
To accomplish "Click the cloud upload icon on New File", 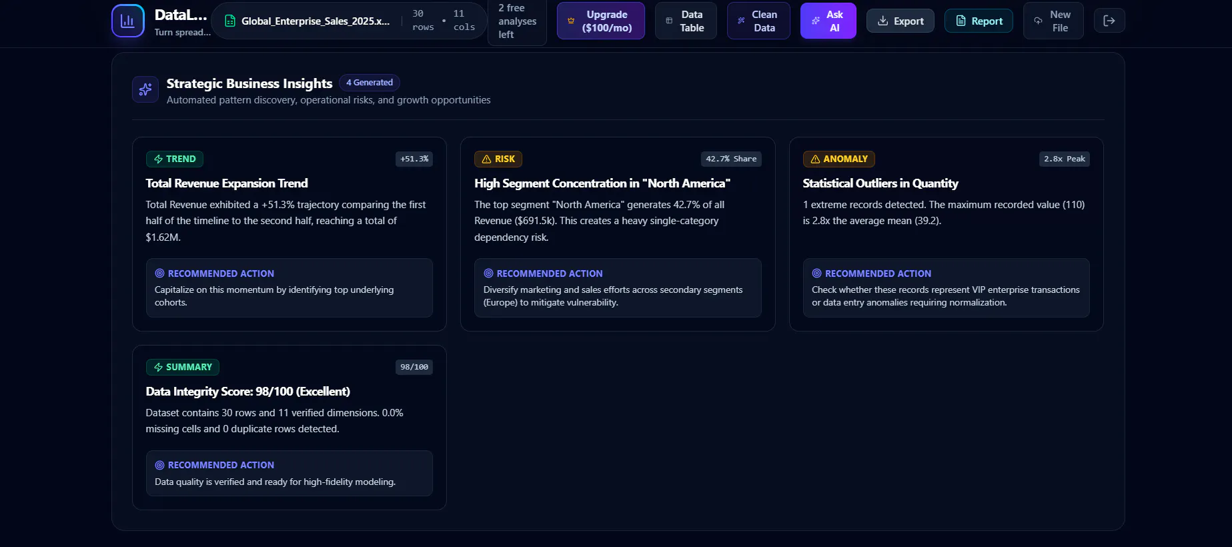I will point(1038,21).
